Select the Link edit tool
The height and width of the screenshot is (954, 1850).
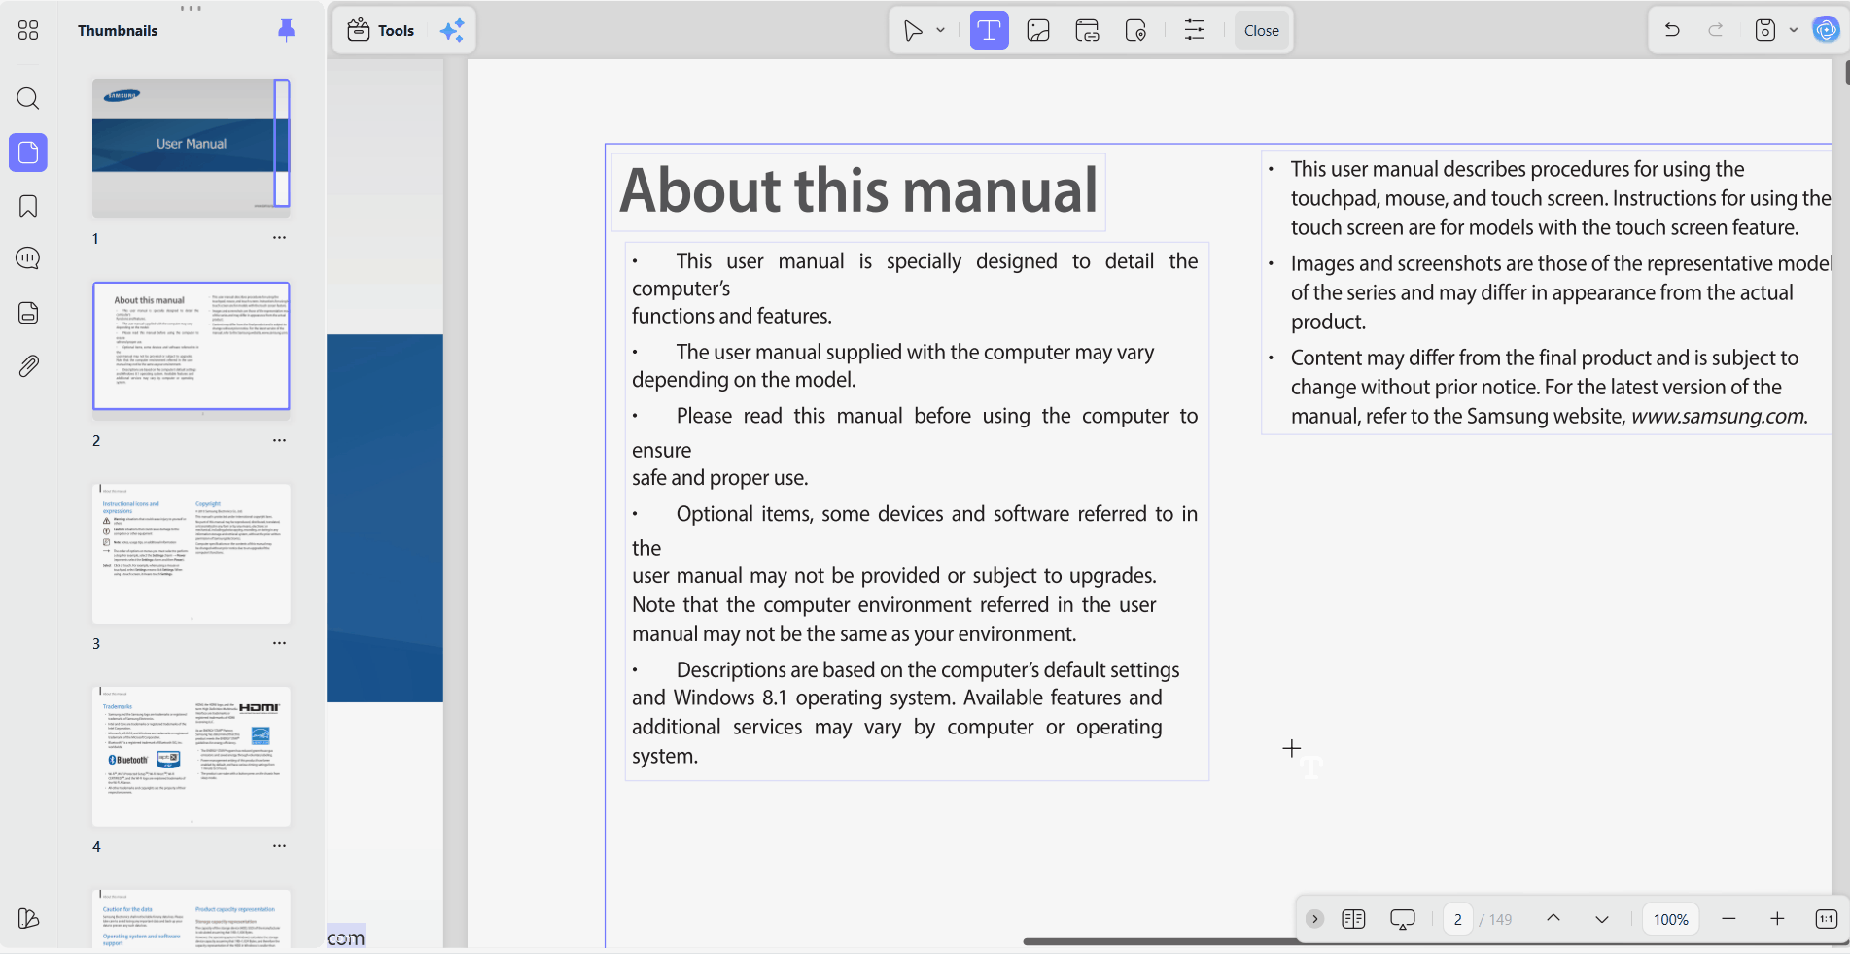pyautogui.click(x=1087, y=30)
